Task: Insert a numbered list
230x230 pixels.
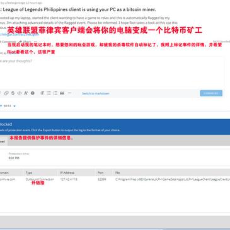Action: [55, 93]
